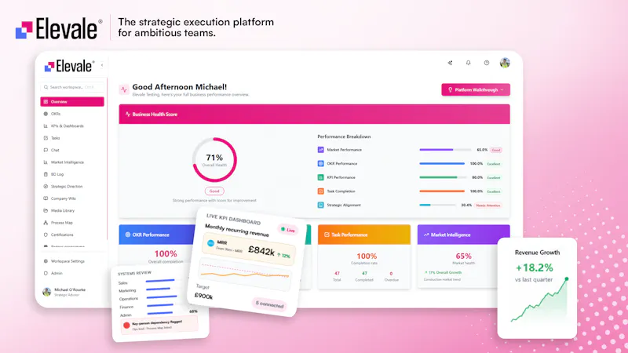628x353 pixels.
Task: Collapse the sidebar with chevron arrow
Action: point(102,65)
